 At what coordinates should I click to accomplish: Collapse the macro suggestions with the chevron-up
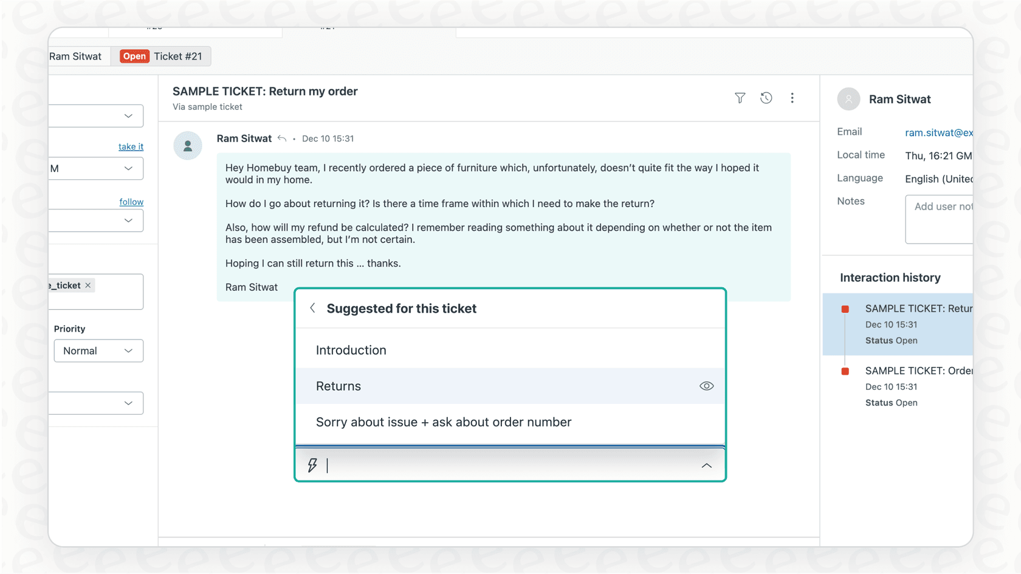pyautogui.click(x=706, y=465)
